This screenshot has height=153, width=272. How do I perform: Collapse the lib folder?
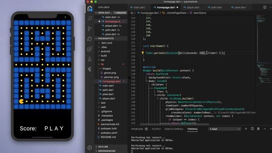click(x=111, y=64)
